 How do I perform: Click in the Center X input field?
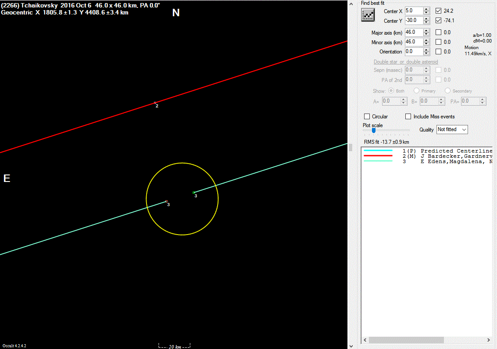coord(414,11)
